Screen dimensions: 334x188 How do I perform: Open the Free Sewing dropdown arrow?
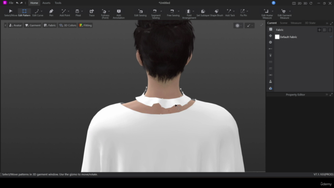pos(178,11)
